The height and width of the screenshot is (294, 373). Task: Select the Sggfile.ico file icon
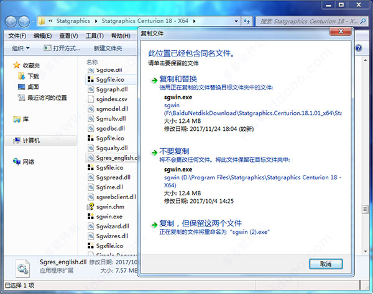[x=91, y=79]
